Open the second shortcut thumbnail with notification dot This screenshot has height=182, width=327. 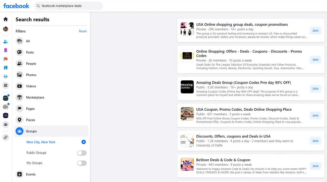pos(5,107)
